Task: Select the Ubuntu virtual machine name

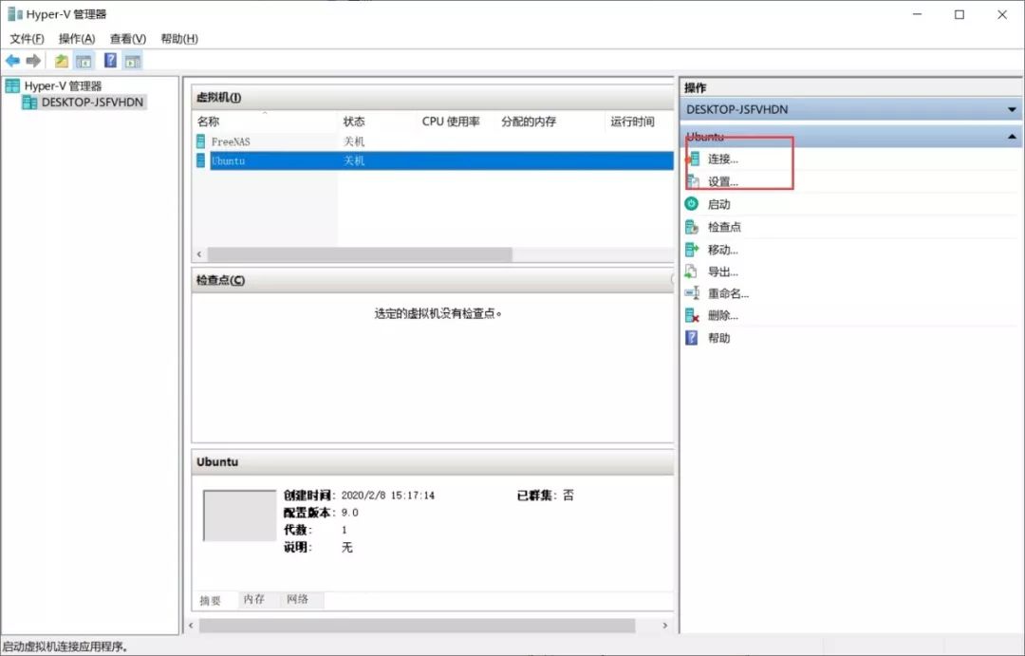Action: 228,160
